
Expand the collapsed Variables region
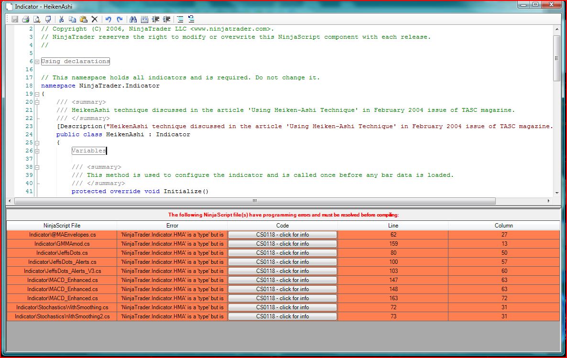point(37,151)
